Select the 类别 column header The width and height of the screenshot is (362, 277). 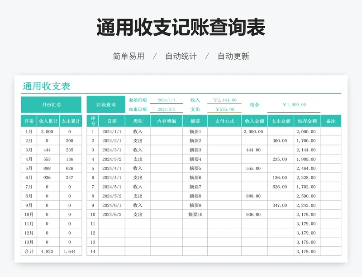pyautogui.click(x=138, y=121)
